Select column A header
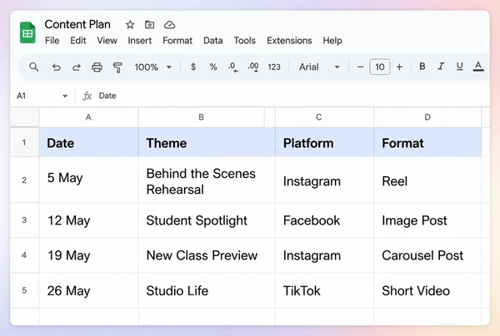Screen dimensions: 500x336 pos(88,117)
